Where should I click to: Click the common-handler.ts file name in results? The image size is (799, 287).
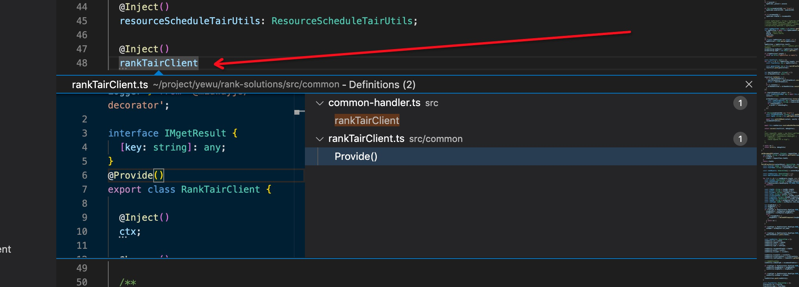point(374,103)
